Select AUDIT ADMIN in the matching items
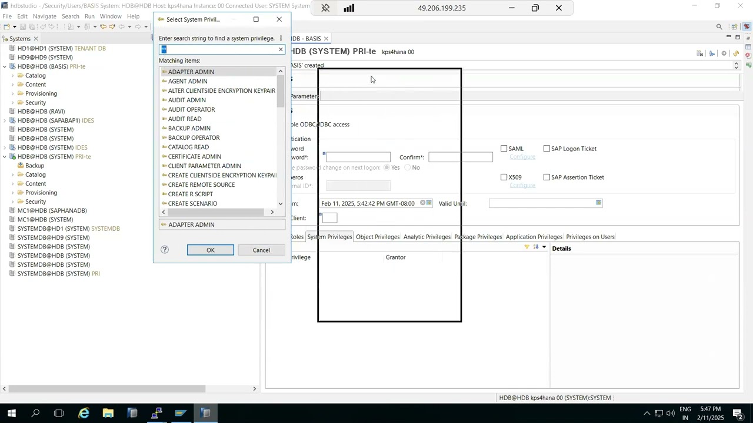The width and height of the screenshot is (753, 423). [x=187, y=100]
